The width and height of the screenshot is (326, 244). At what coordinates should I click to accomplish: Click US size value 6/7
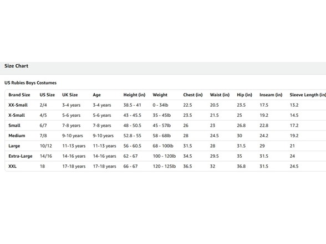[43, 125]
